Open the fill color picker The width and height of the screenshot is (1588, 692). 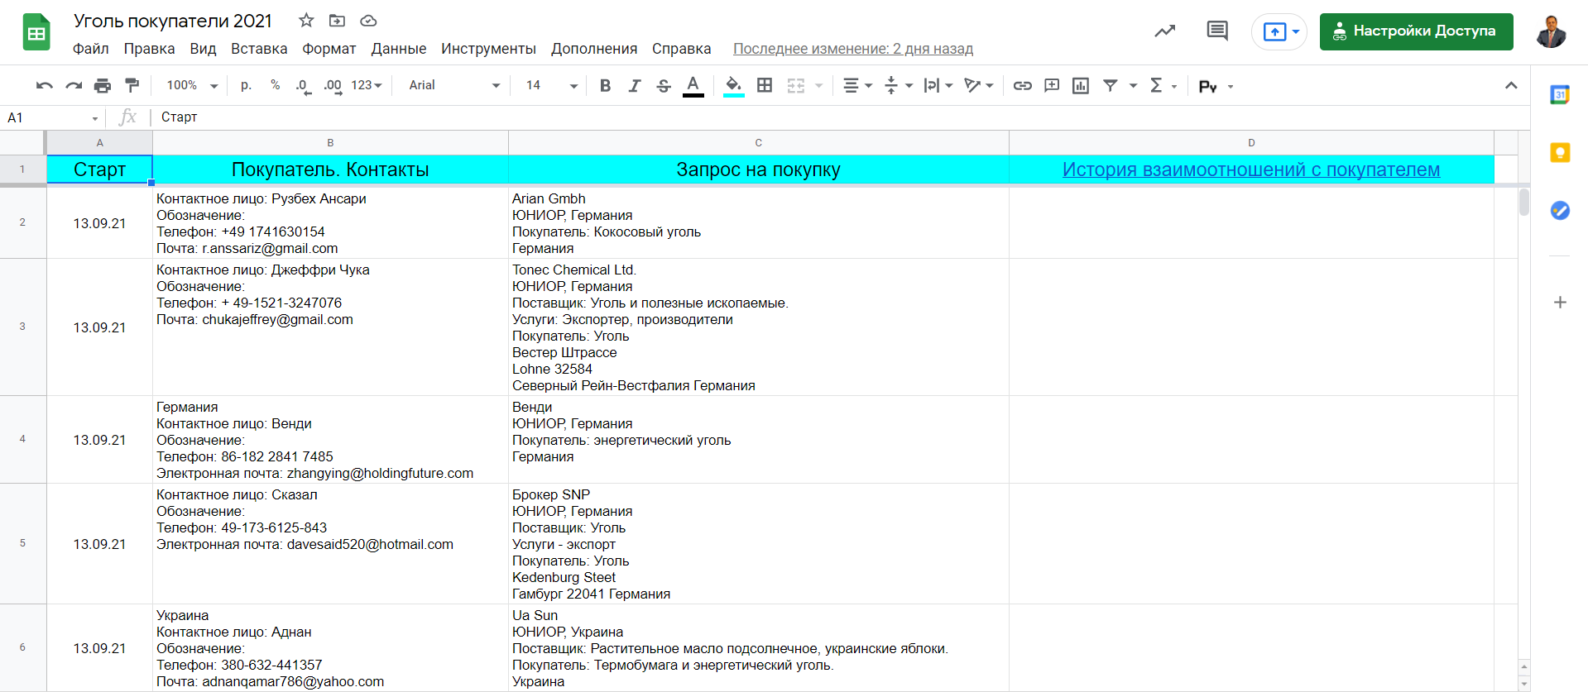733,85
